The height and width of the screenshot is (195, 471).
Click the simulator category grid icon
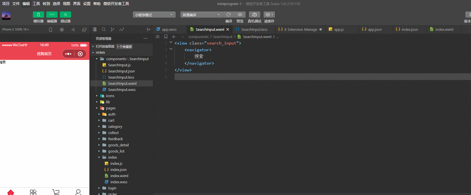(33, 192)
